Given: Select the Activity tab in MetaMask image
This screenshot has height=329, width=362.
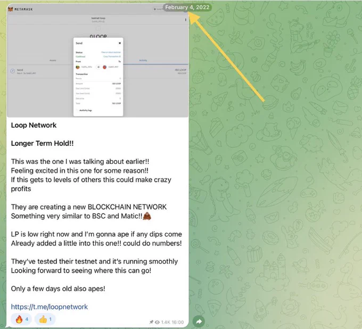Looking at the screenshot, I should click(x=143, y=60).
